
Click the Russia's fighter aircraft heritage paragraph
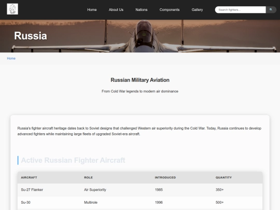click(x=139, y=131)
